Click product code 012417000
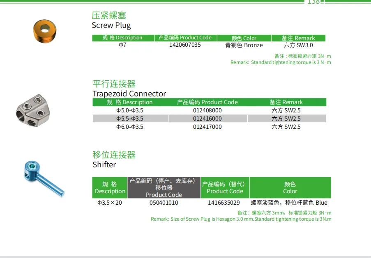Screen dimensions: 371x258 pos(207,127)
